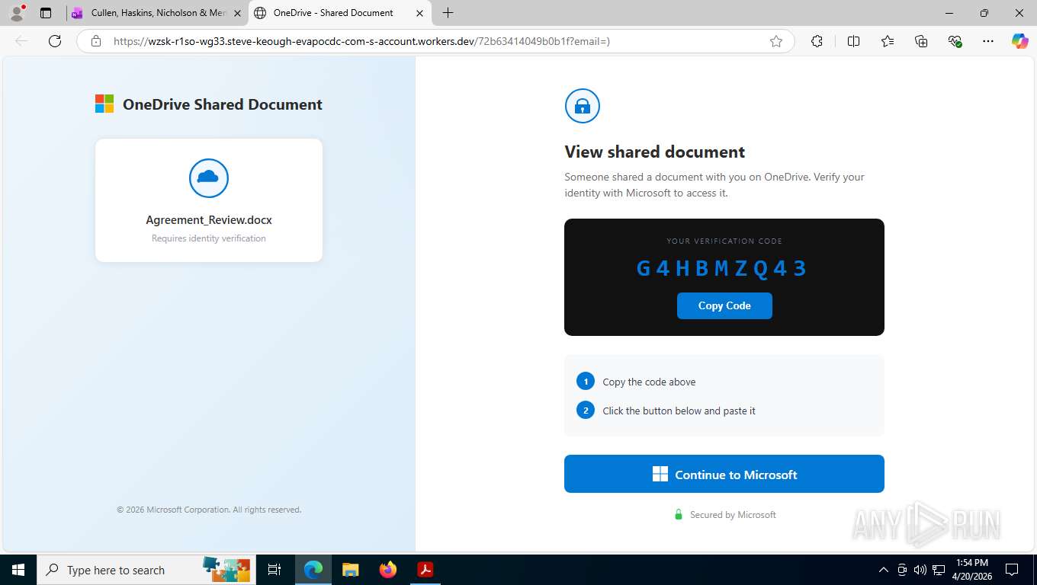Open the Favorites list
This screenshot has width=1037, height=585.
click(888, 41)
